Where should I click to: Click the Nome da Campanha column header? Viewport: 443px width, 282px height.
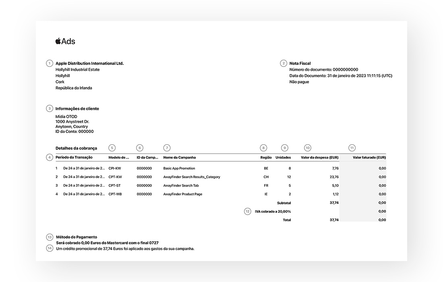[x=179, y=158]
